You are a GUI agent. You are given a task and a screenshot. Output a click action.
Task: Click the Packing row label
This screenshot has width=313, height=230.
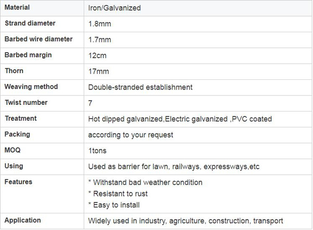tap(17, 134)
